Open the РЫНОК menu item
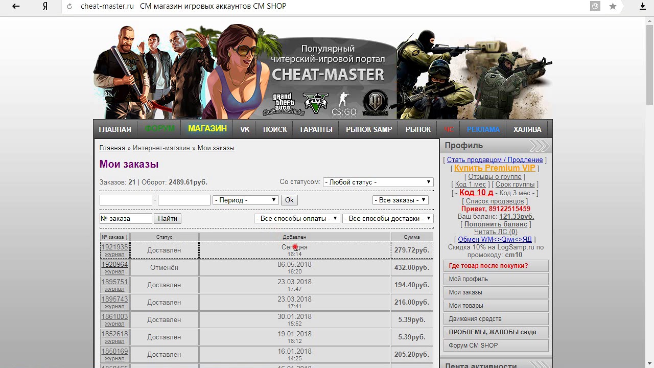The height and width of the screenshot is (368, 654). click(x=418, y=129)
